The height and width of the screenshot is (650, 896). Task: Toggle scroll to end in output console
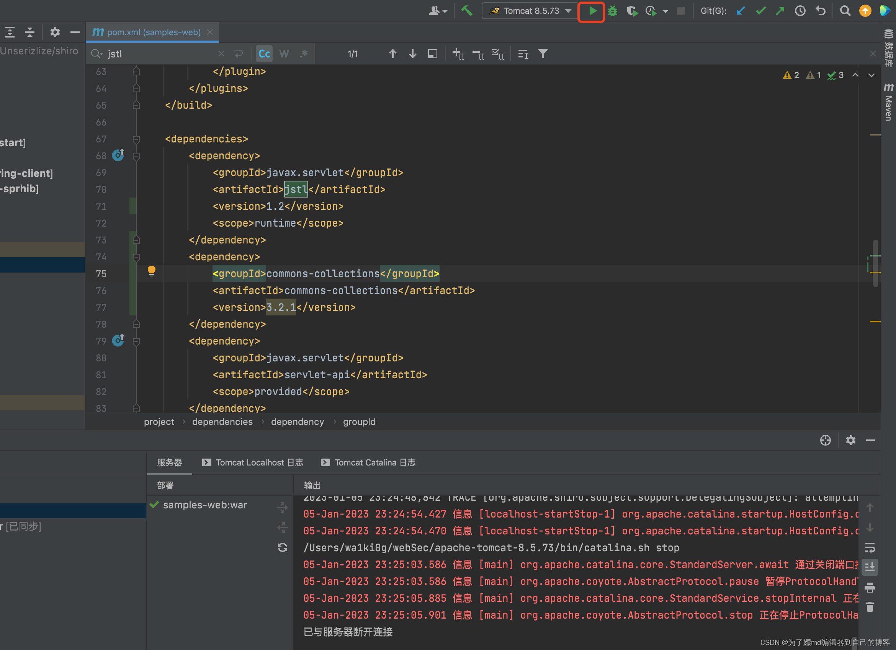(x=870, y=567)
